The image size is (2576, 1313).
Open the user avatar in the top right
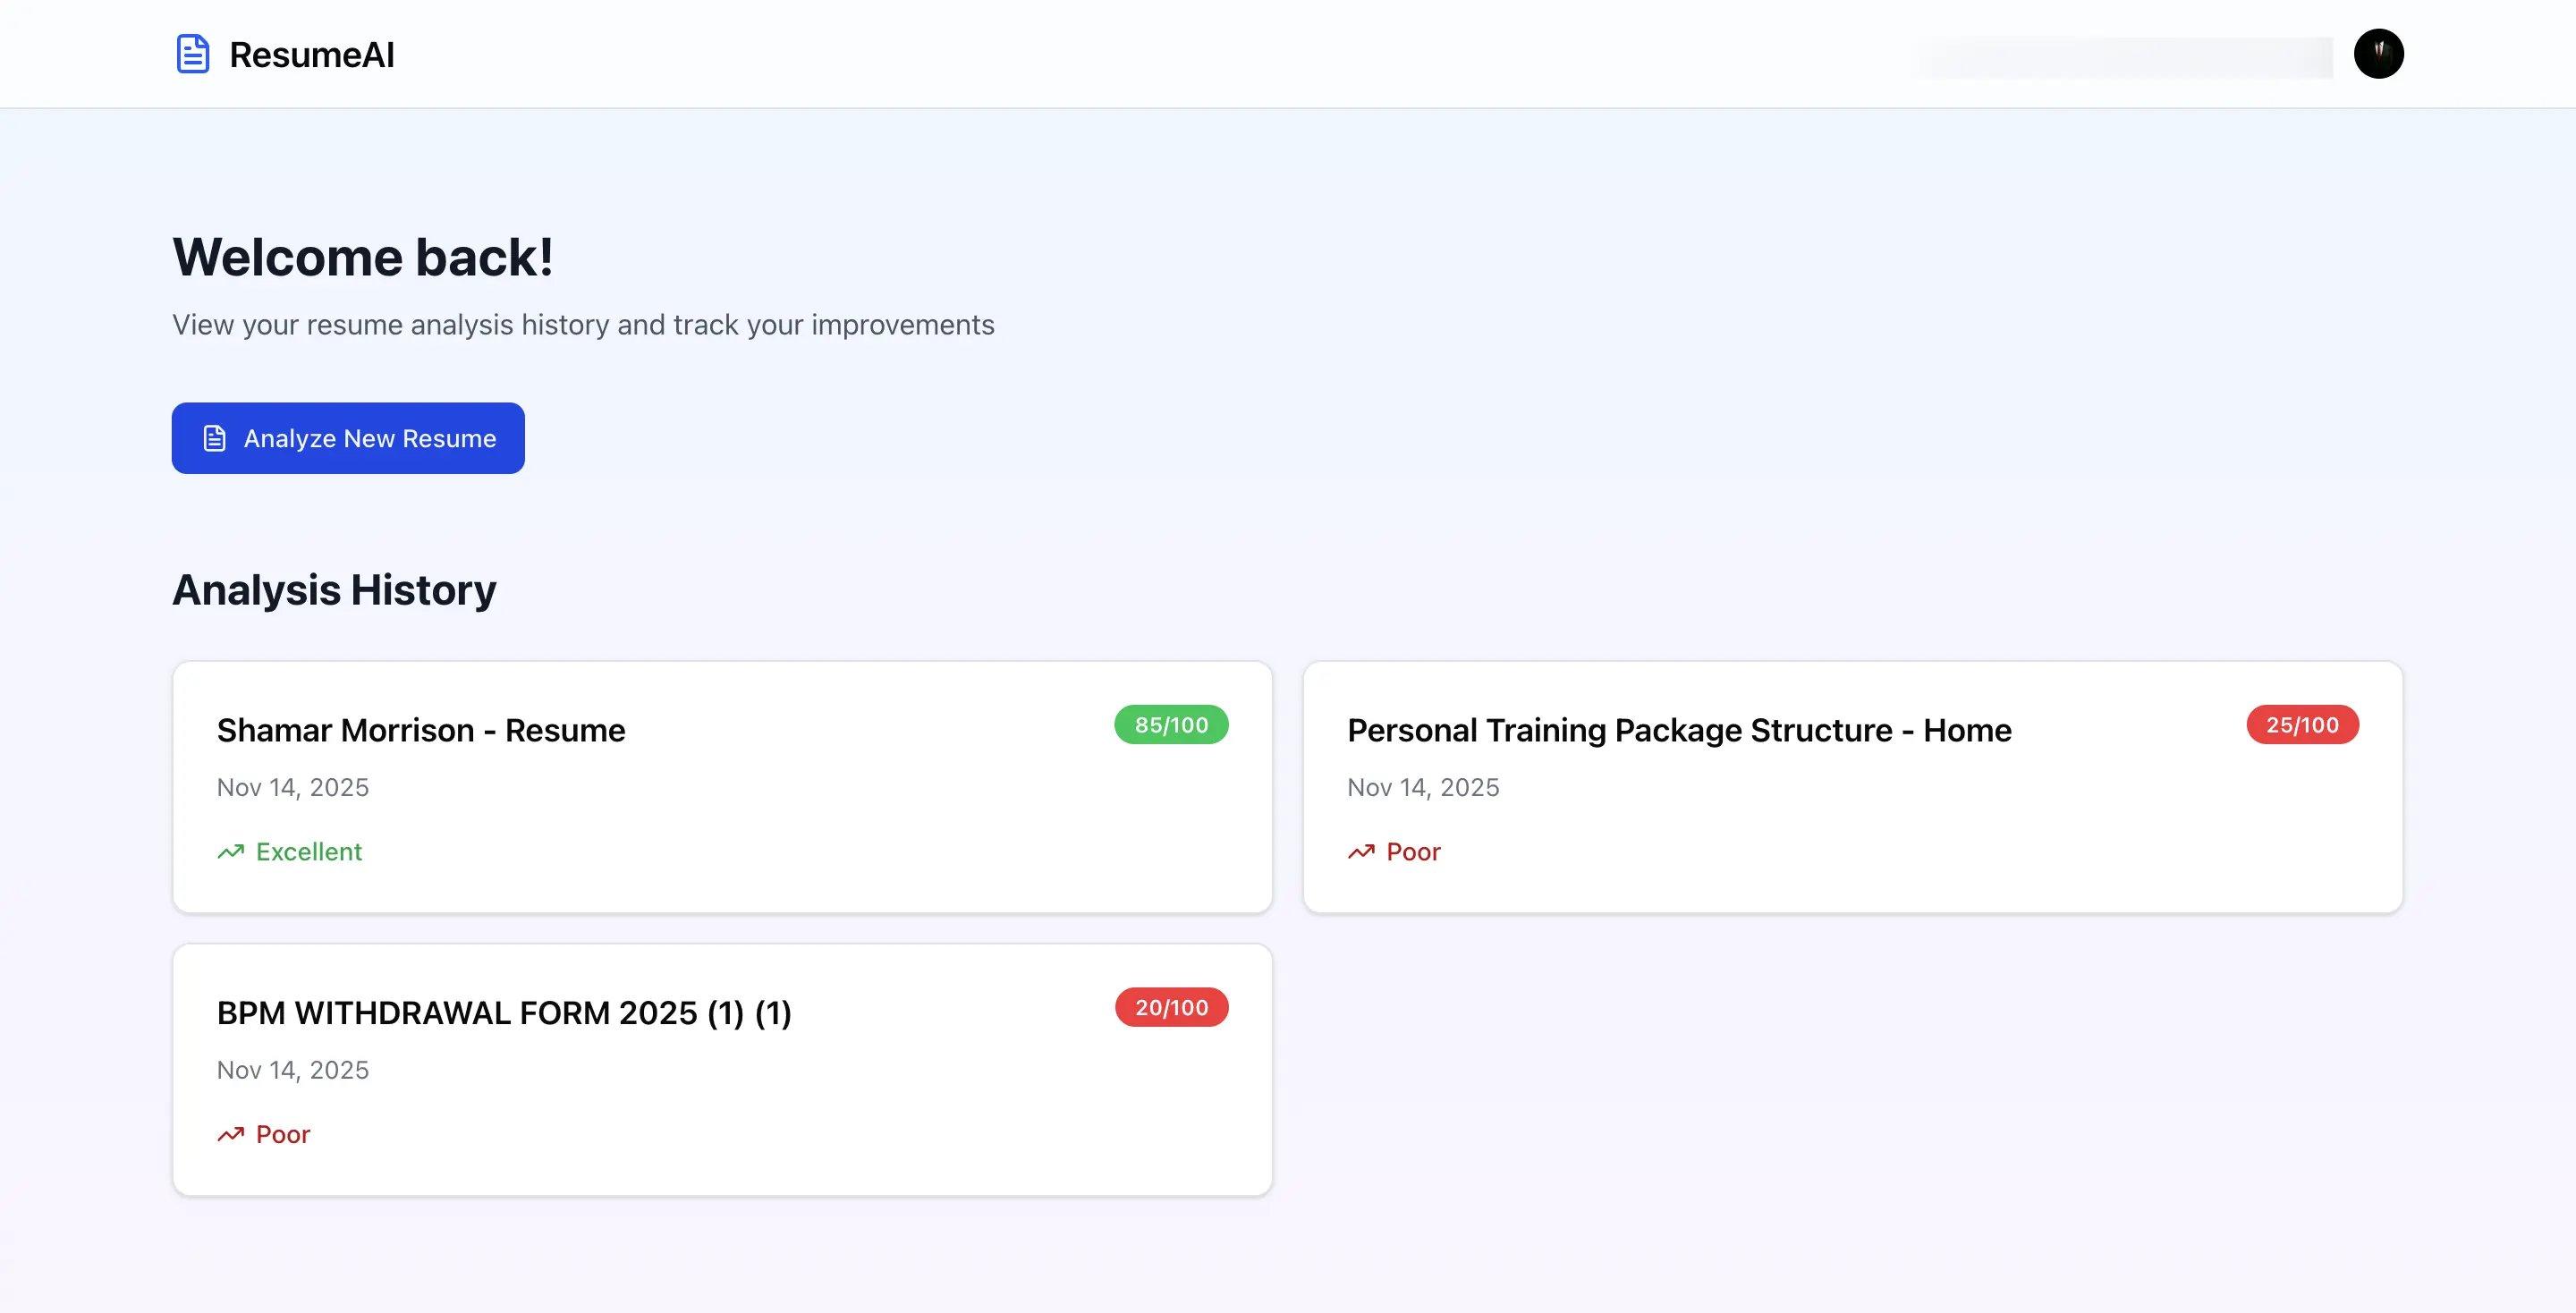pos(2380,54)
